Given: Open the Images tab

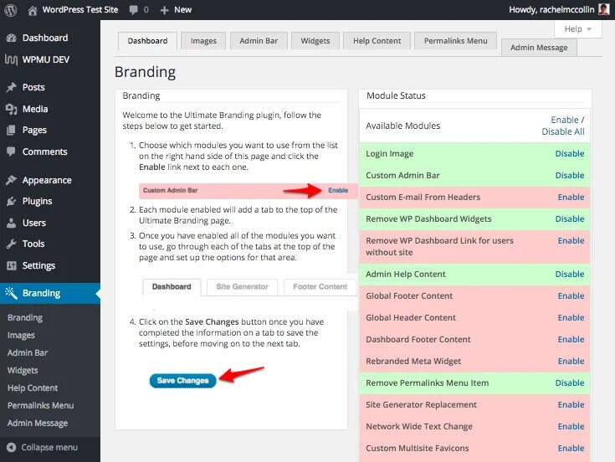Looking at the screenshot, I should click(x=203, y=41).
